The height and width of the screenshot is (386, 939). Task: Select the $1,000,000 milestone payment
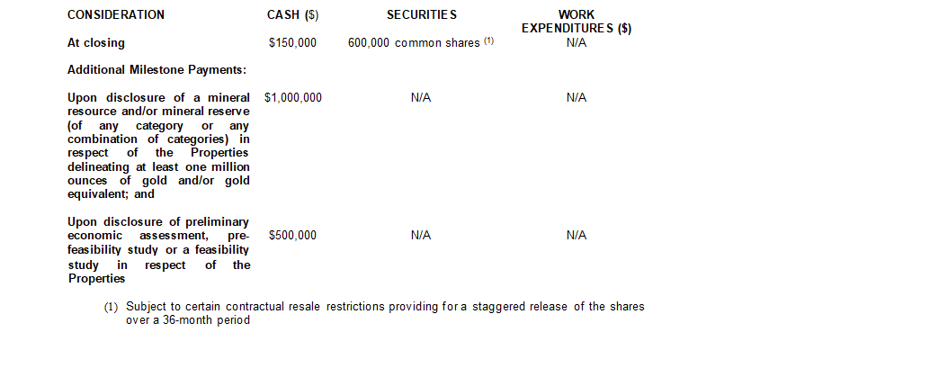pyautogui.click(x=293, y=97)
